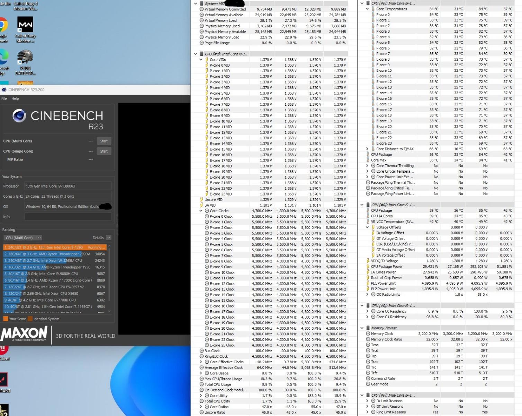Click the Cinebench logo in the title bar
Viewport: 522px width, 416px height.
(x=4, y=90)
